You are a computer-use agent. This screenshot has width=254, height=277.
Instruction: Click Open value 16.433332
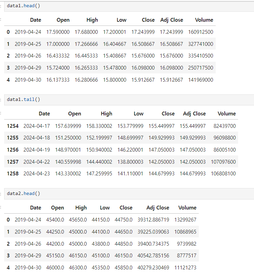tap(58, 56)
